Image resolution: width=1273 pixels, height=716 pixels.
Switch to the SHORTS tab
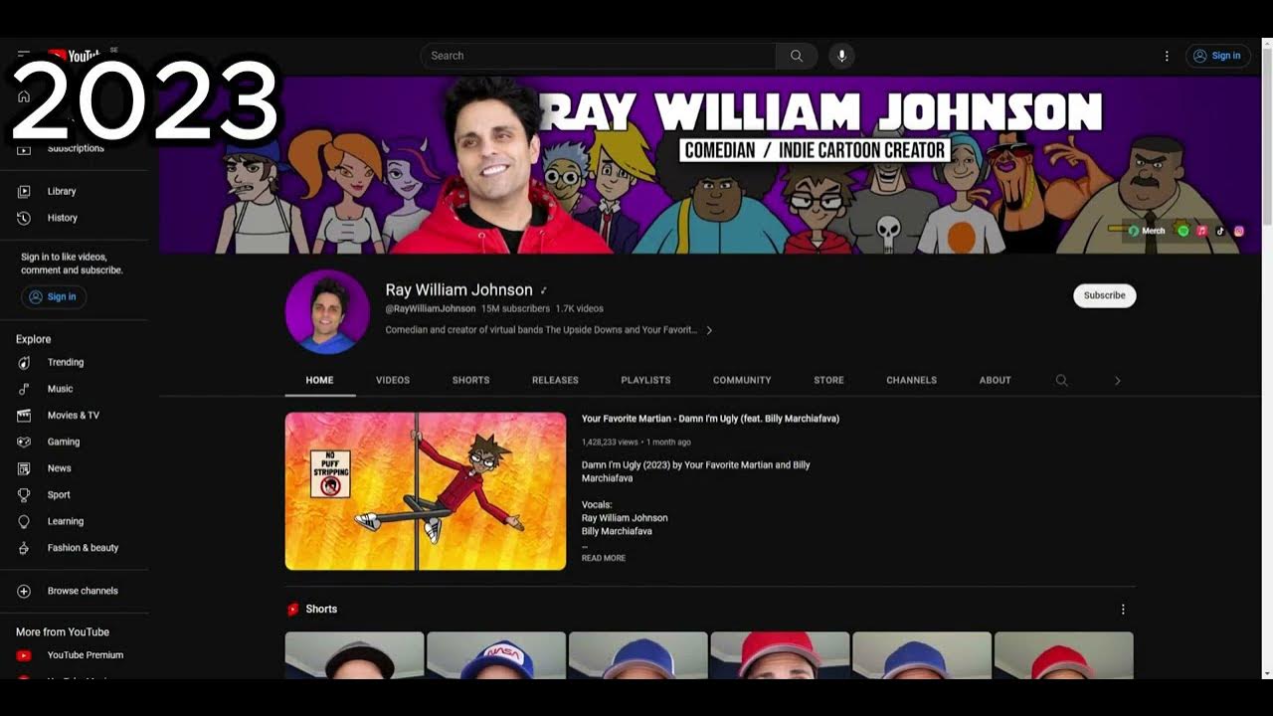tap(470, 380)
